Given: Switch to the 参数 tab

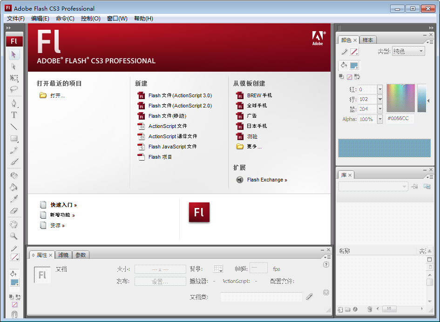Looking at the screenshot, I should [81, 255].
